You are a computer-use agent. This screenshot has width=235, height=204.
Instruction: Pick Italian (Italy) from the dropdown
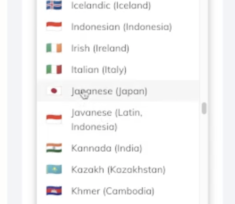[x=98, y=70]
